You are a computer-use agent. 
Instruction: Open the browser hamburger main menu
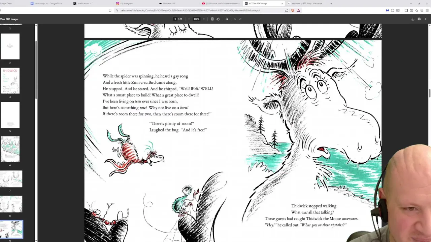427,10
